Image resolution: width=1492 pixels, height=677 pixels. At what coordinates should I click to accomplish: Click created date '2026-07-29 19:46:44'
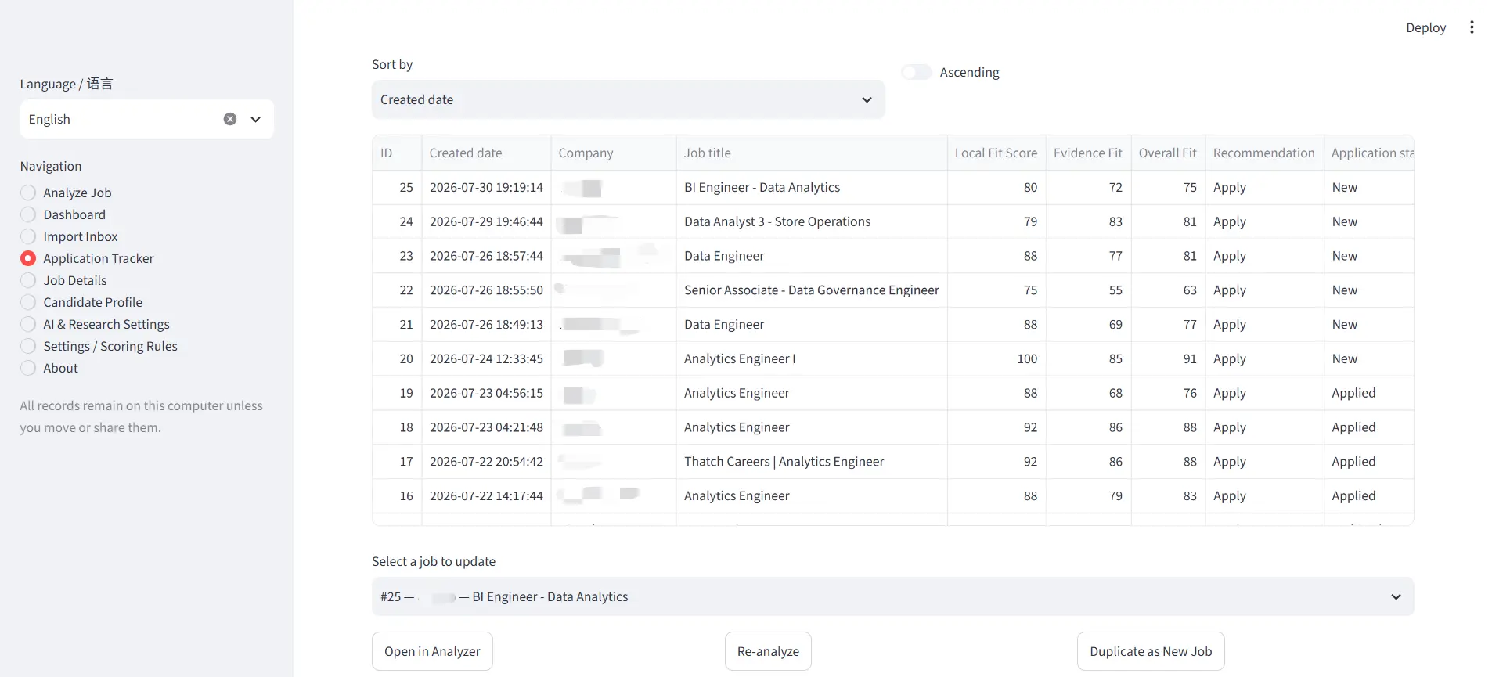486,222
